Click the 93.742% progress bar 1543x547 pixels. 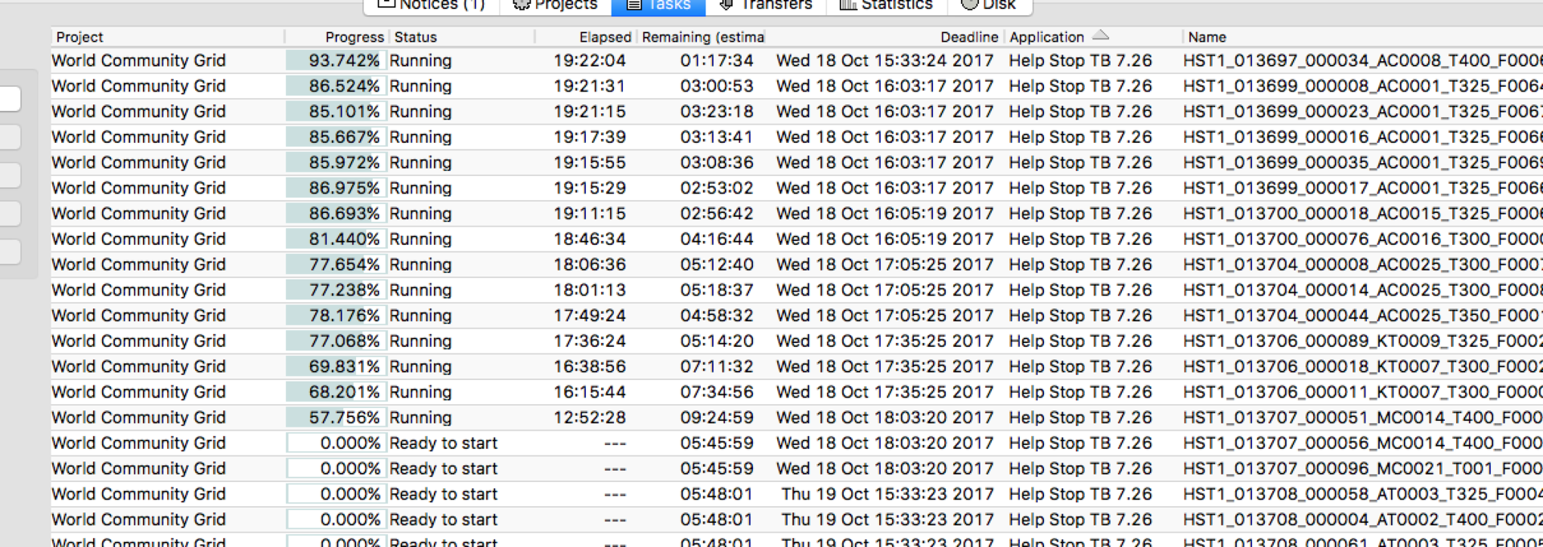tap(336, 60)
